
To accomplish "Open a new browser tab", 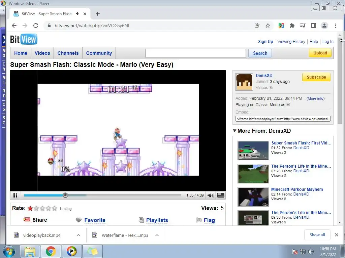I will click(x=98, y=14).
